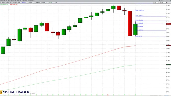Select the Fibonacci 100.0% level label

pyautogui.click(x=139, y=10)
